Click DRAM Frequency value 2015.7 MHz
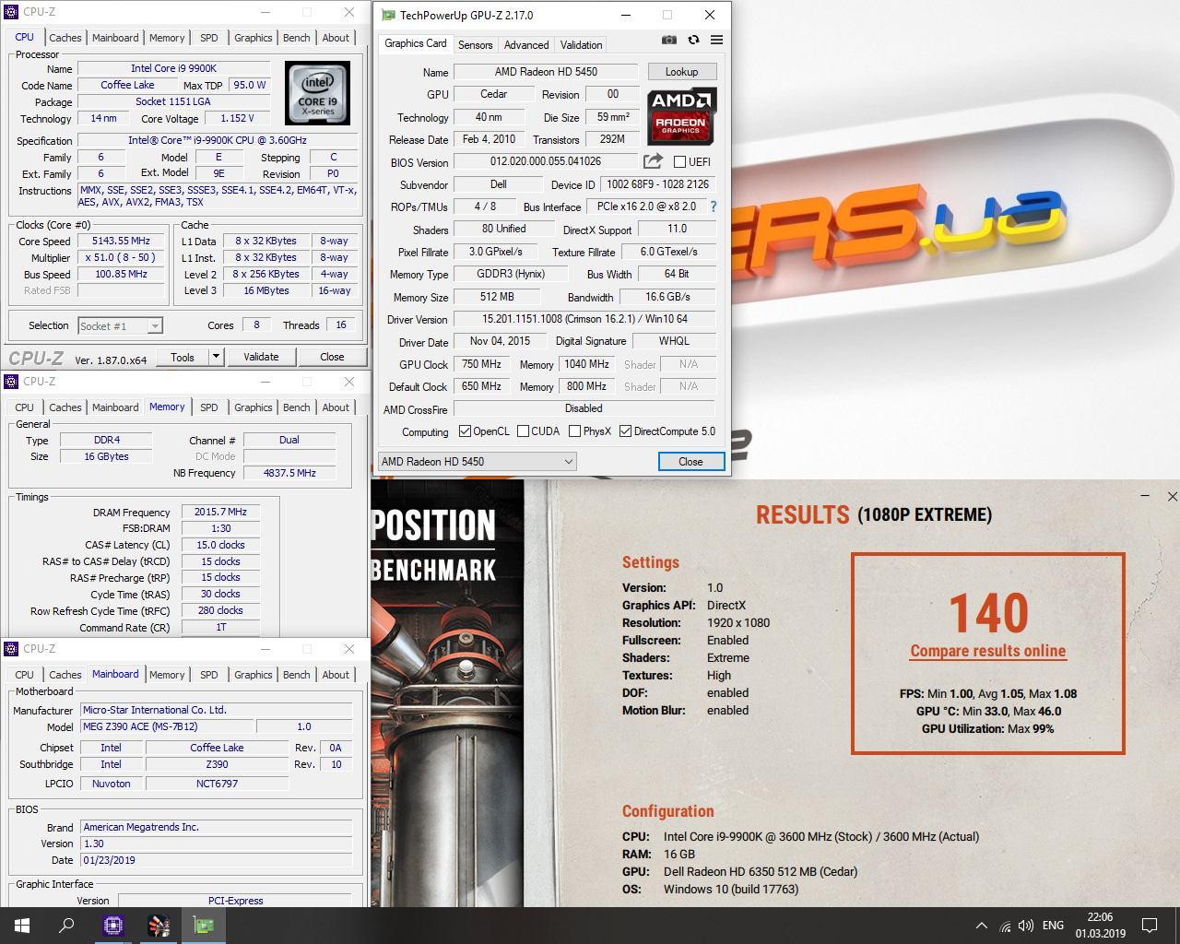The image size is (1180, 944). coord(221,512)
